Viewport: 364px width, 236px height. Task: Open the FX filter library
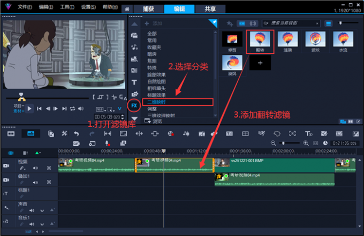pyautogui.click(x=135, y=105)
